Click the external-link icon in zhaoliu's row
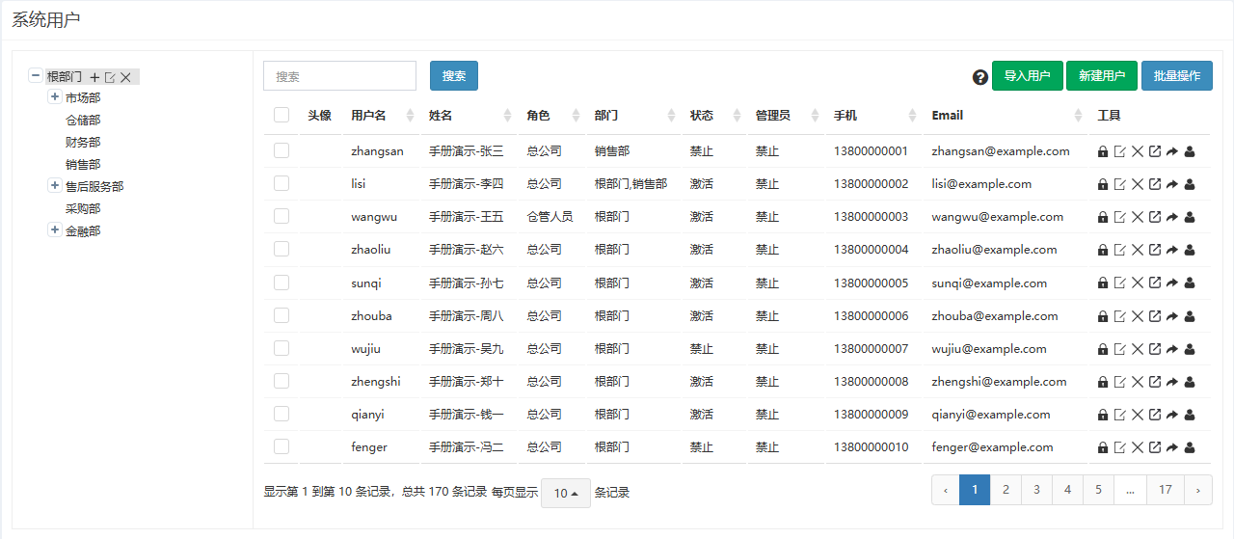Viewport: 1234px width, 539px height. click(x=1154, y=250)
